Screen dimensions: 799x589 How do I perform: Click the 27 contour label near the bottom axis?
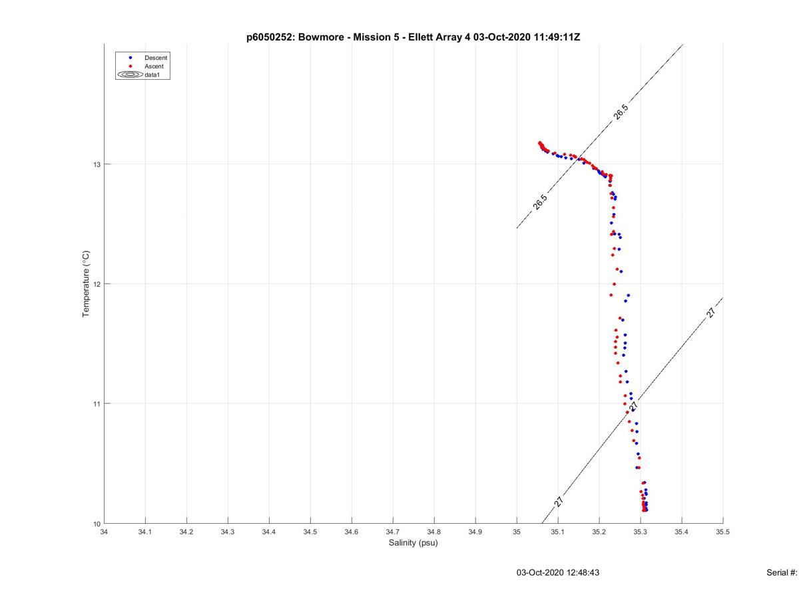point(559,502)
